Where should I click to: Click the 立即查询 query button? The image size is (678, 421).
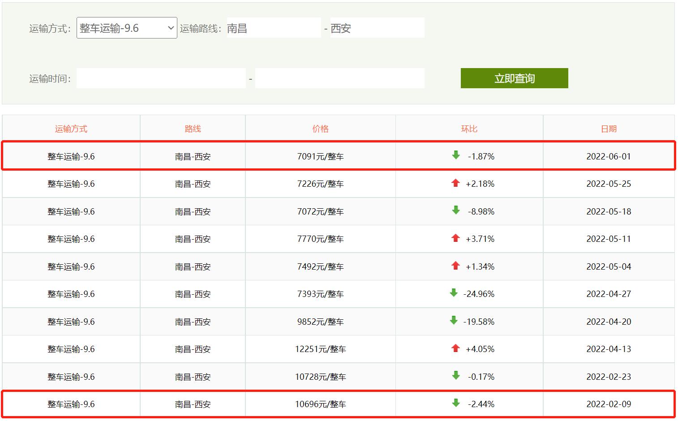pos(514,78)
